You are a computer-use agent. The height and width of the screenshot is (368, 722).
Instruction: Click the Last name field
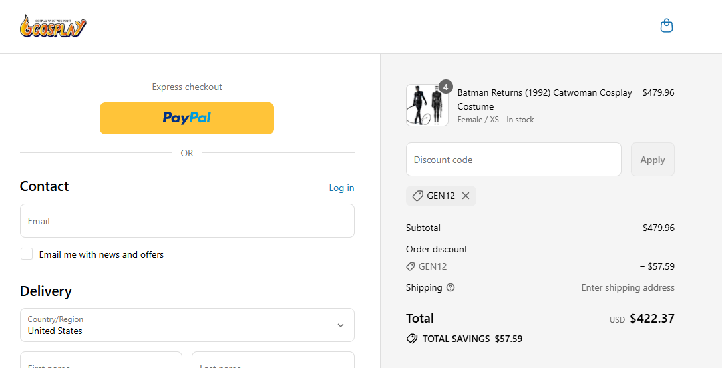[x=273, y=360]
